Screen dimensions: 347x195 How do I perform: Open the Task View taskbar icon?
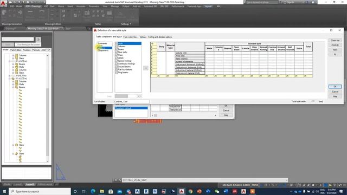[x=84, y=191]
